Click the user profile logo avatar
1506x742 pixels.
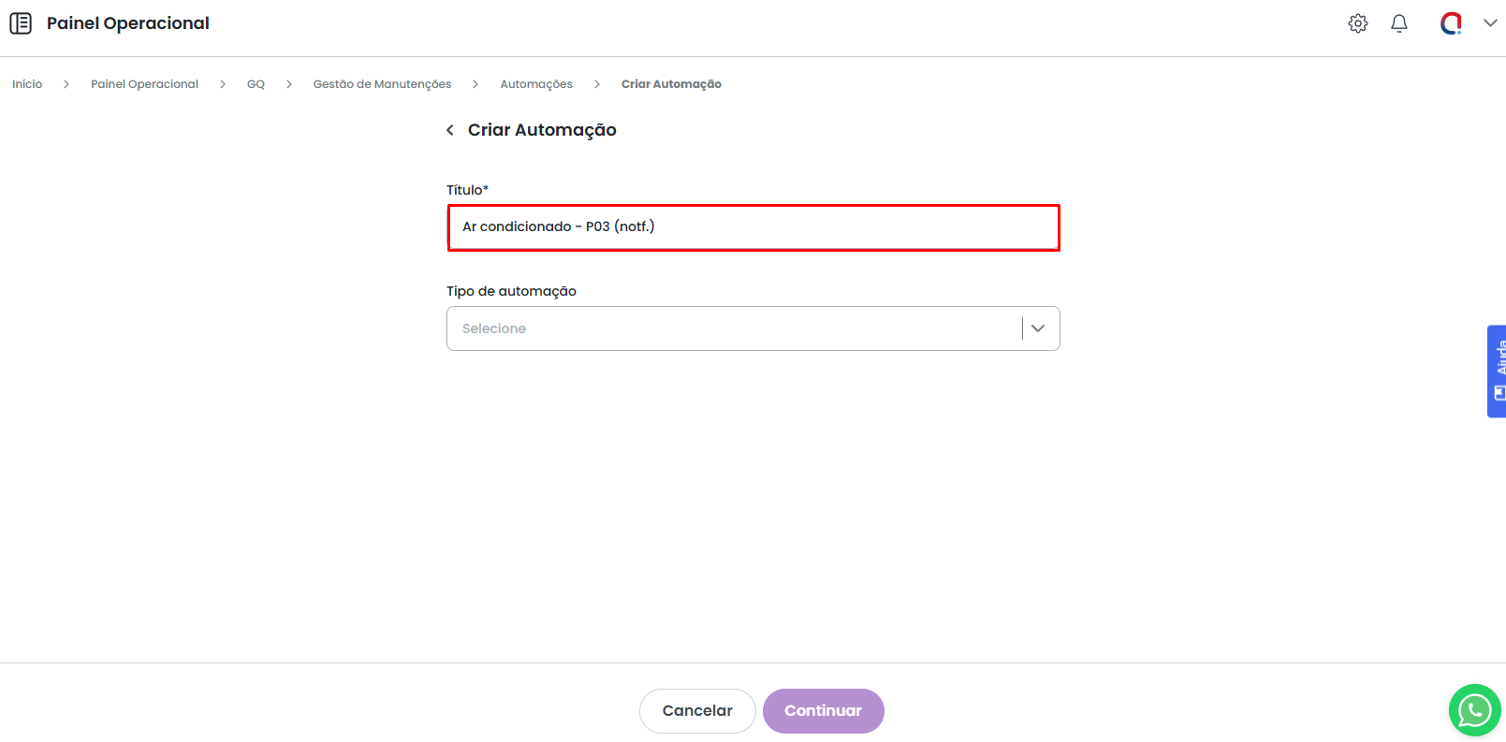pyautogui.click(x=1451, y=23)
